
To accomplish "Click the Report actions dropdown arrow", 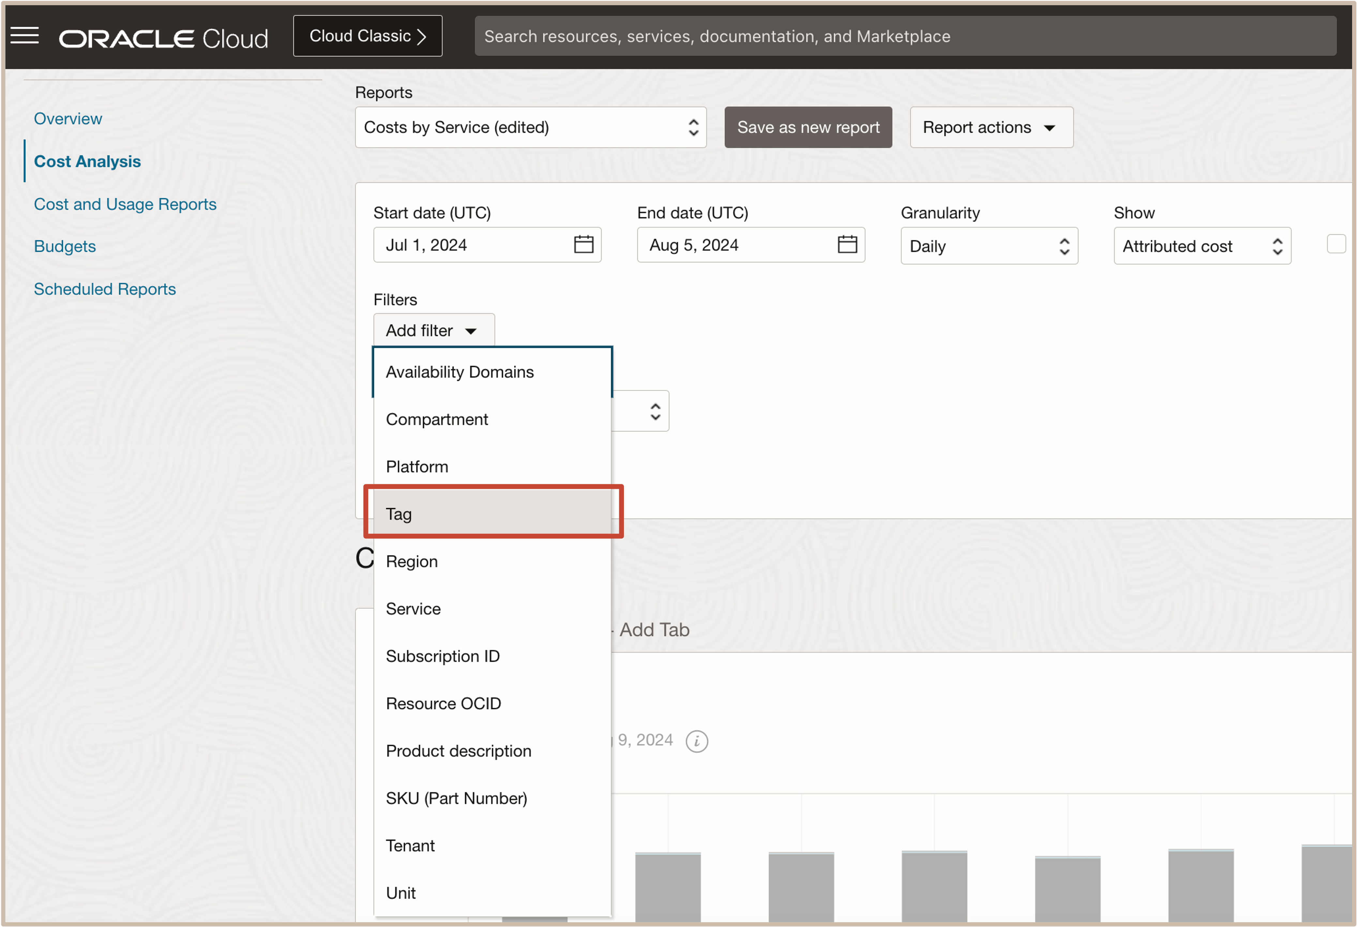I will click(x=1049, y=128).
